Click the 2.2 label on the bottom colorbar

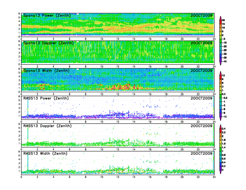pyautogui.click(x=224, y=132)
